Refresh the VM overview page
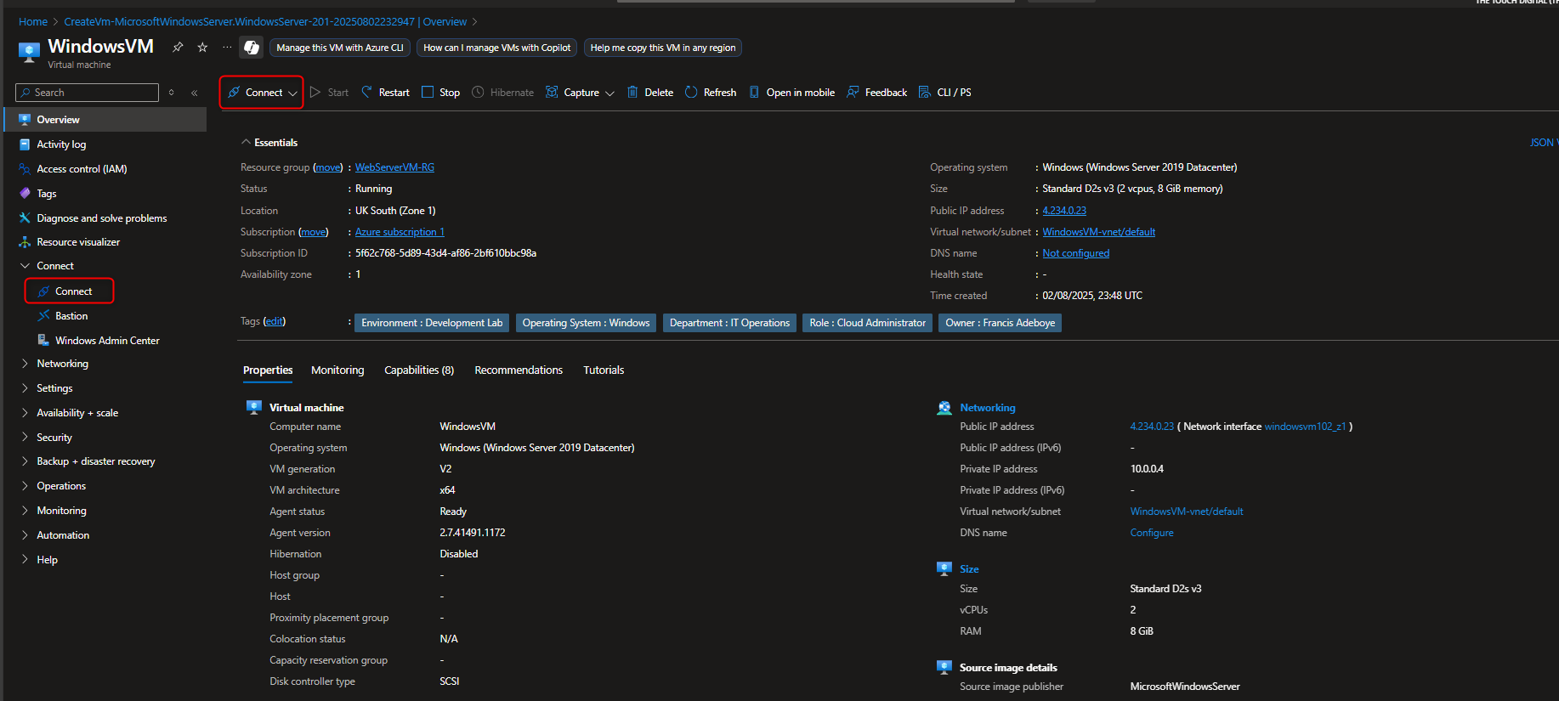This screenshot has width=1559, height=701. pos(711,93)
